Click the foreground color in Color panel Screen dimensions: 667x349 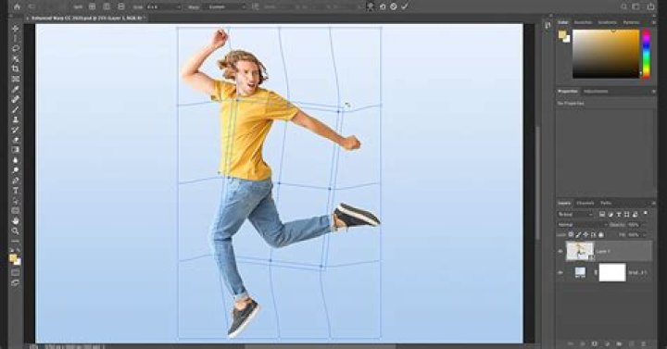click(562, 34)
